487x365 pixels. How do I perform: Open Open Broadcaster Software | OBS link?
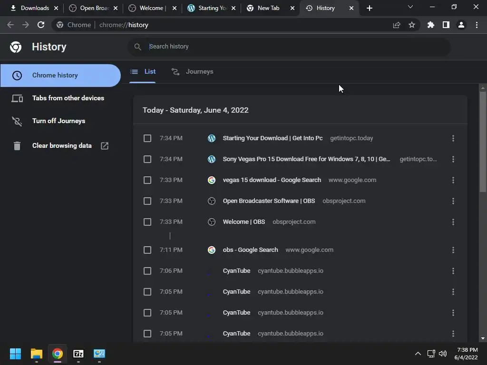click(269, 201)
